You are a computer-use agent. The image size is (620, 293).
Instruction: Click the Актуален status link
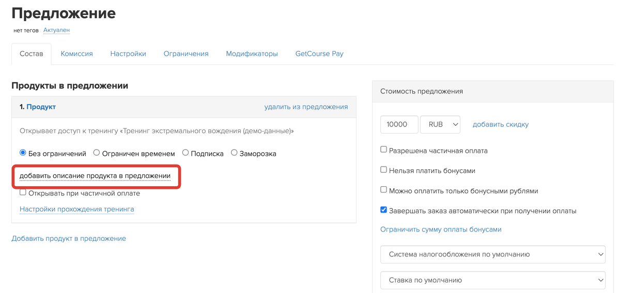56,30
